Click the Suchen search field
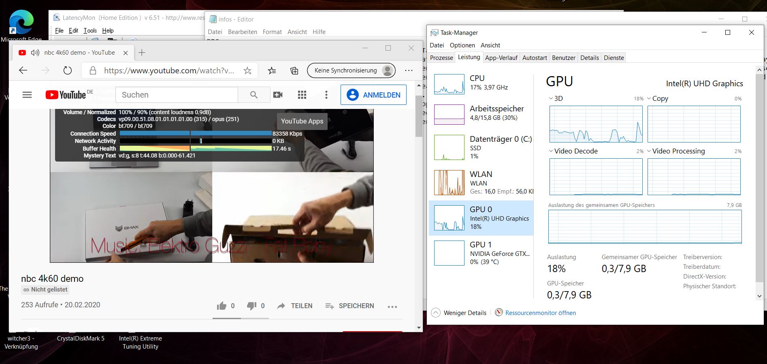The image size is (767, 364). pos(177,95)
